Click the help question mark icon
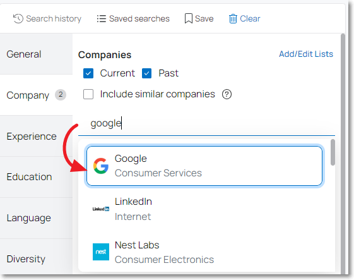Screen dimensions: 354x280 tap(227, 94)
